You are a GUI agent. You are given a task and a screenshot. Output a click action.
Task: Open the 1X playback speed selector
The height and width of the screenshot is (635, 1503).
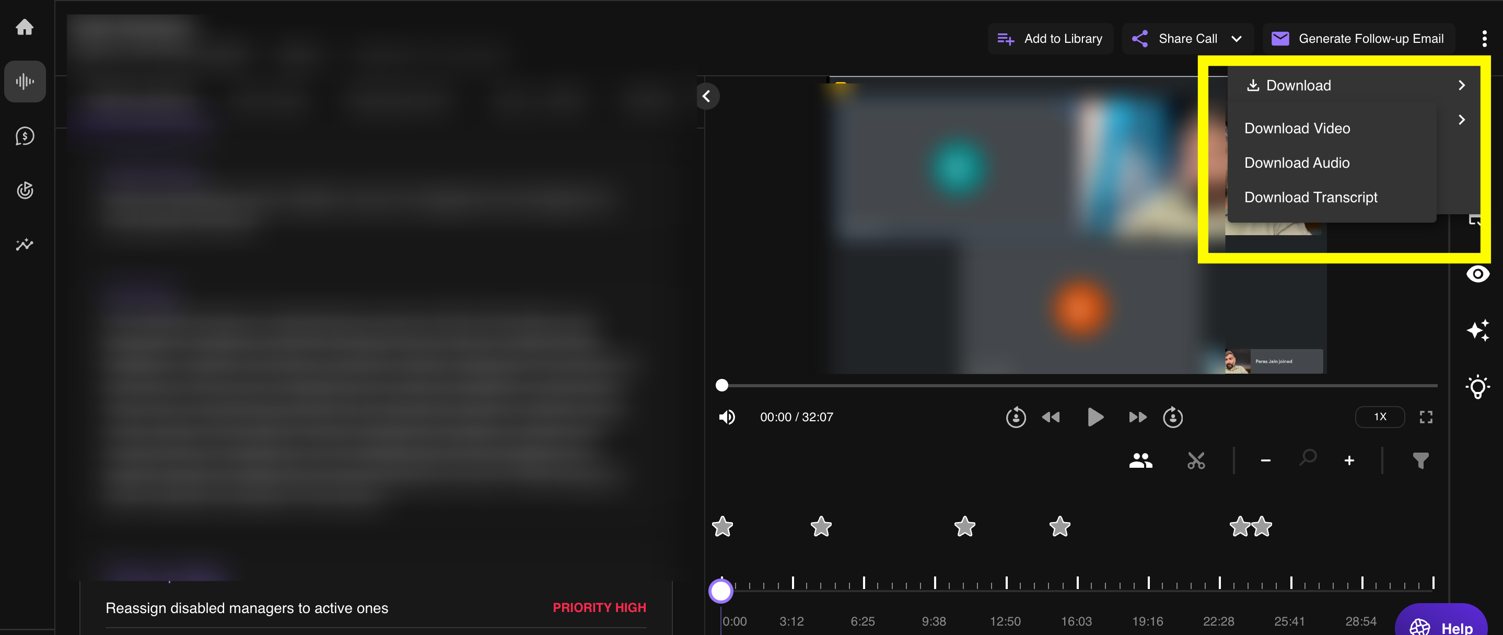1379,417
